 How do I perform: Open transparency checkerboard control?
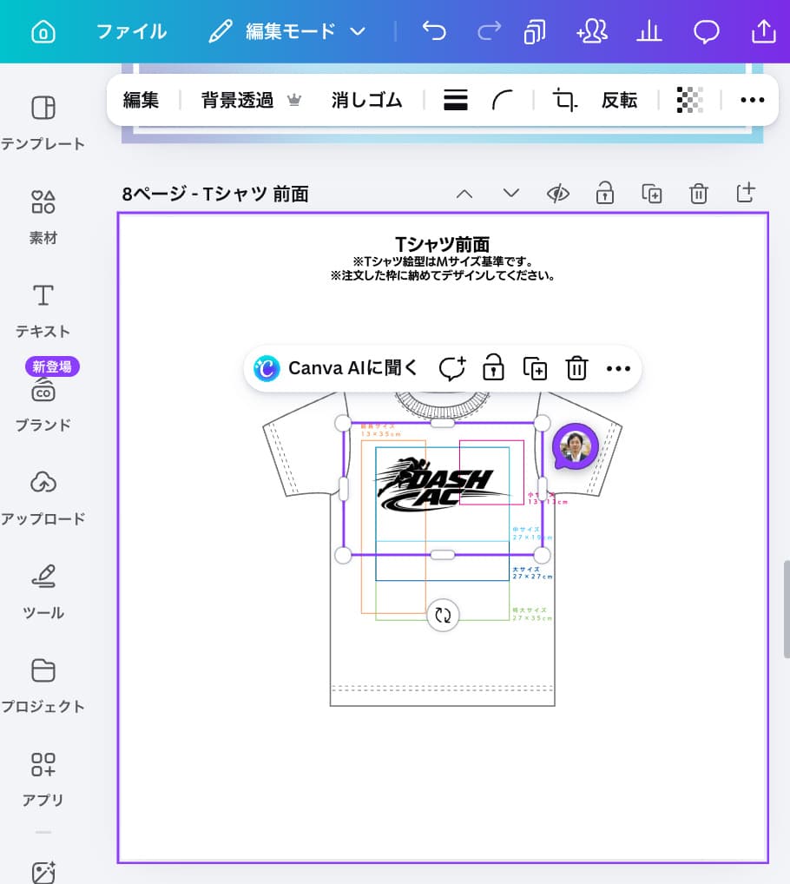(x=689, y=101)
